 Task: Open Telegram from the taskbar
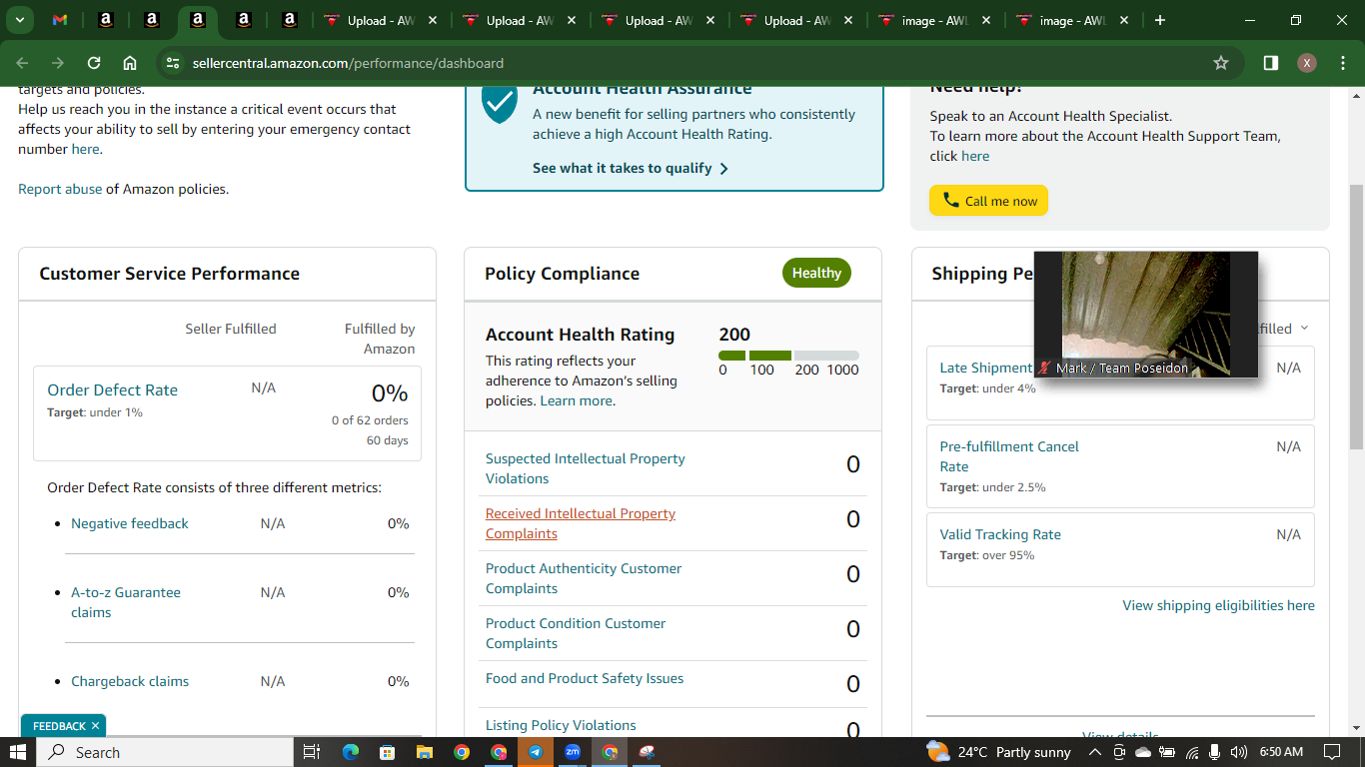536,752
